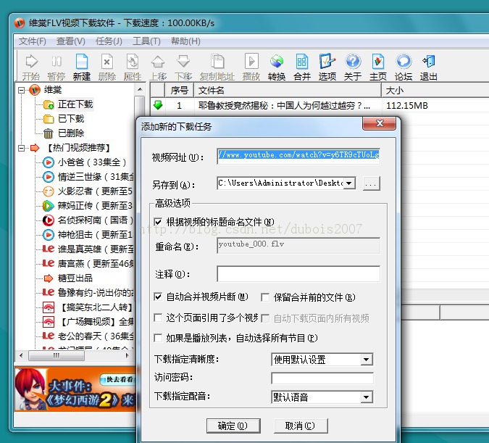Open the 查看(V) menu

coord(70,41)
